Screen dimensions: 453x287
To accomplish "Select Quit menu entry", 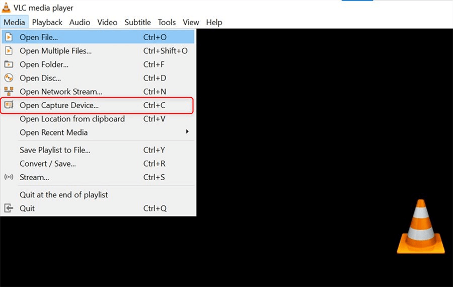I will pos(98,208).
